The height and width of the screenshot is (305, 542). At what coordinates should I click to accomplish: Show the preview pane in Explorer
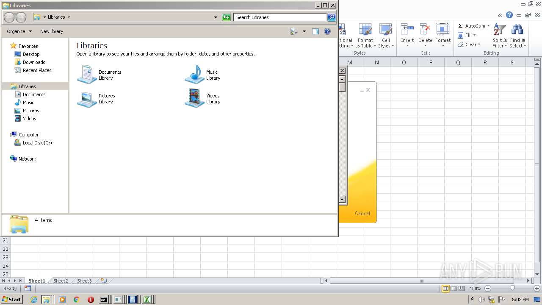315,31
